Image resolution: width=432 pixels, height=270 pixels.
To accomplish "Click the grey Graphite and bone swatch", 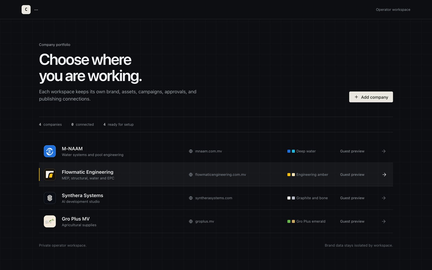I will [x=293, y=198].
